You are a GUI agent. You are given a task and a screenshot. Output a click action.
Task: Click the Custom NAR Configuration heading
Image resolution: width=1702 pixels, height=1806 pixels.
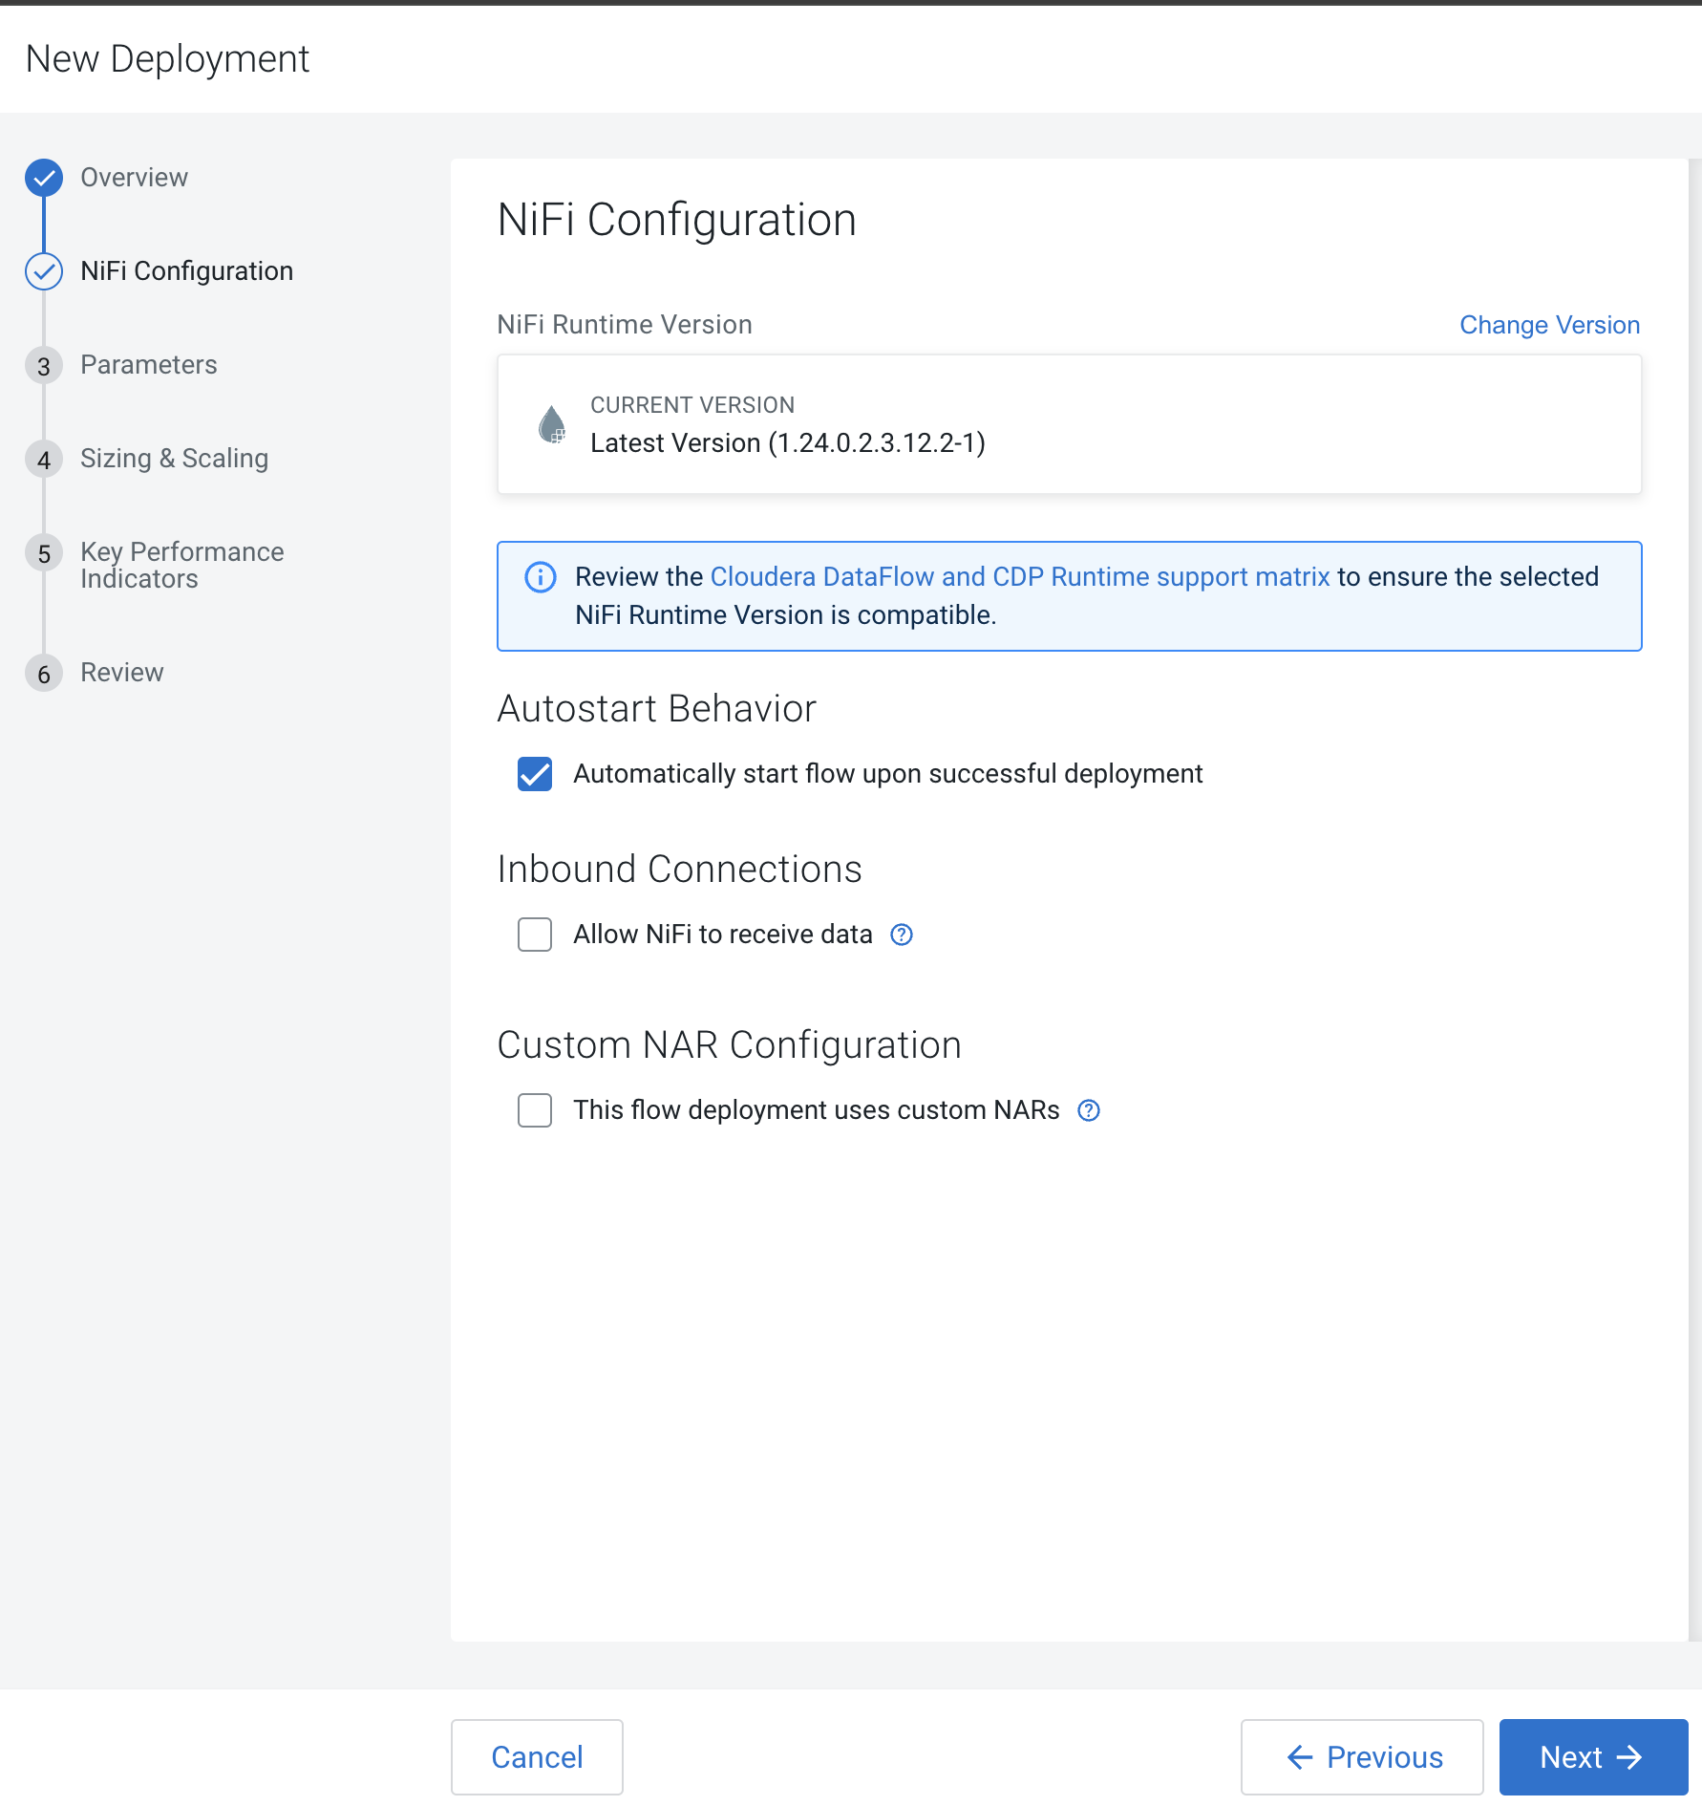tap(729, 1045)
